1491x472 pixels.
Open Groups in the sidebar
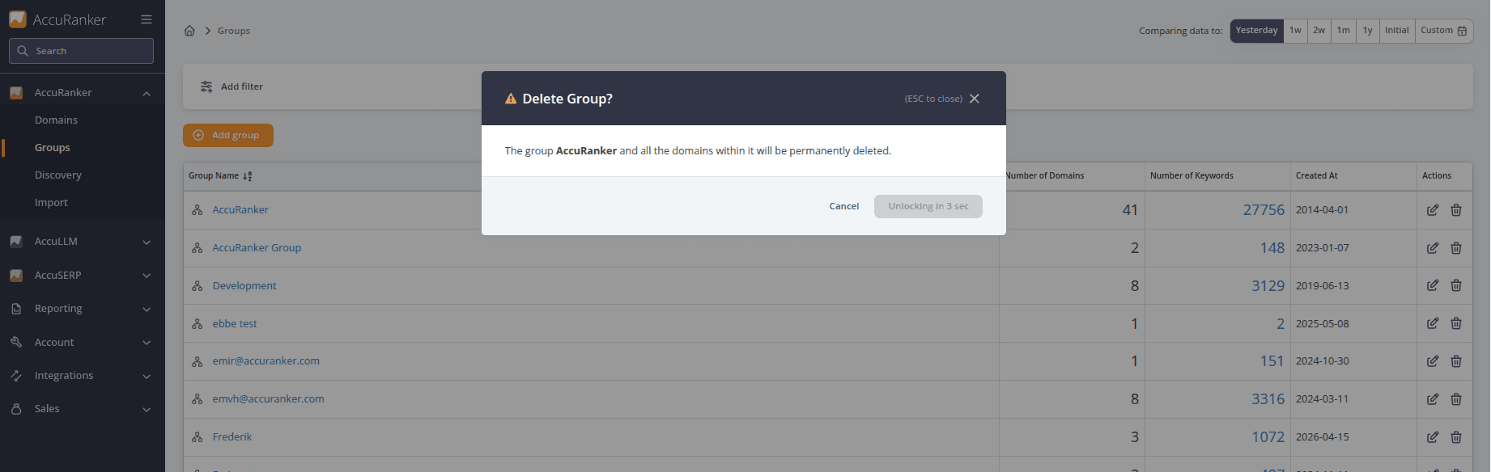(x=53, y=148)
